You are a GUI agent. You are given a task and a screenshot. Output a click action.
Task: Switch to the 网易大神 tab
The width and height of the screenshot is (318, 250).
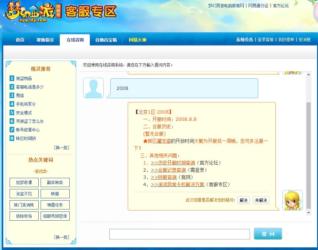tap(137, 40)
